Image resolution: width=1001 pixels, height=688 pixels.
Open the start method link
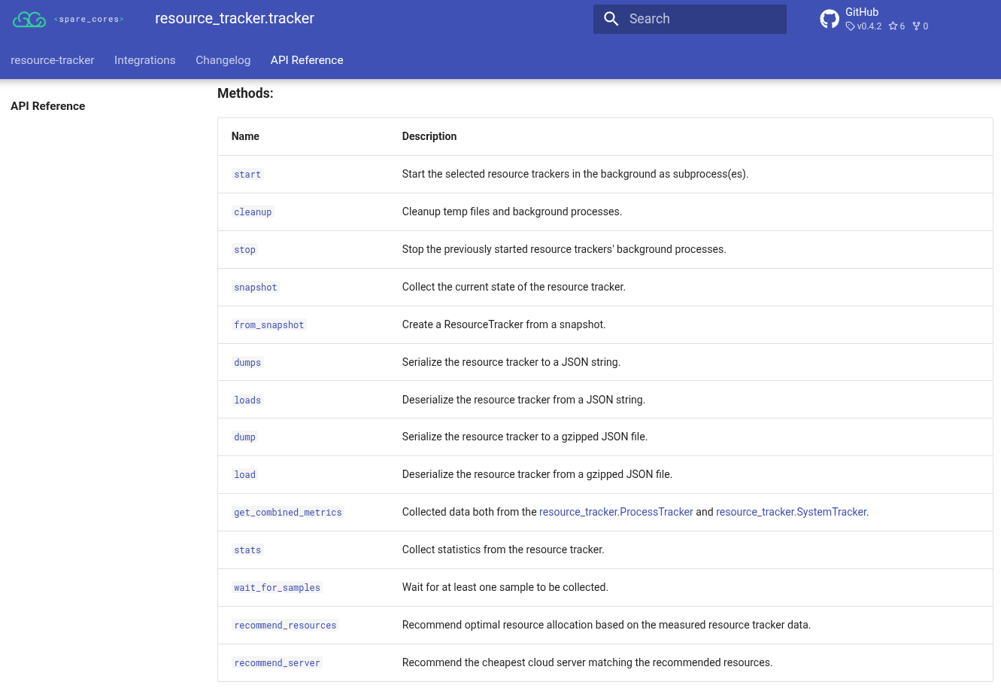(x=247, y=175)
